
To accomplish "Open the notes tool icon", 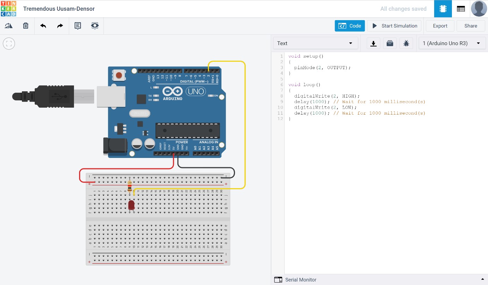I will [78, 26].
